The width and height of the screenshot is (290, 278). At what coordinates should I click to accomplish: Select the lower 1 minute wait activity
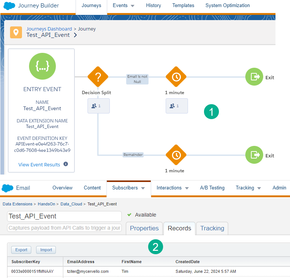(x=176, y=155)
